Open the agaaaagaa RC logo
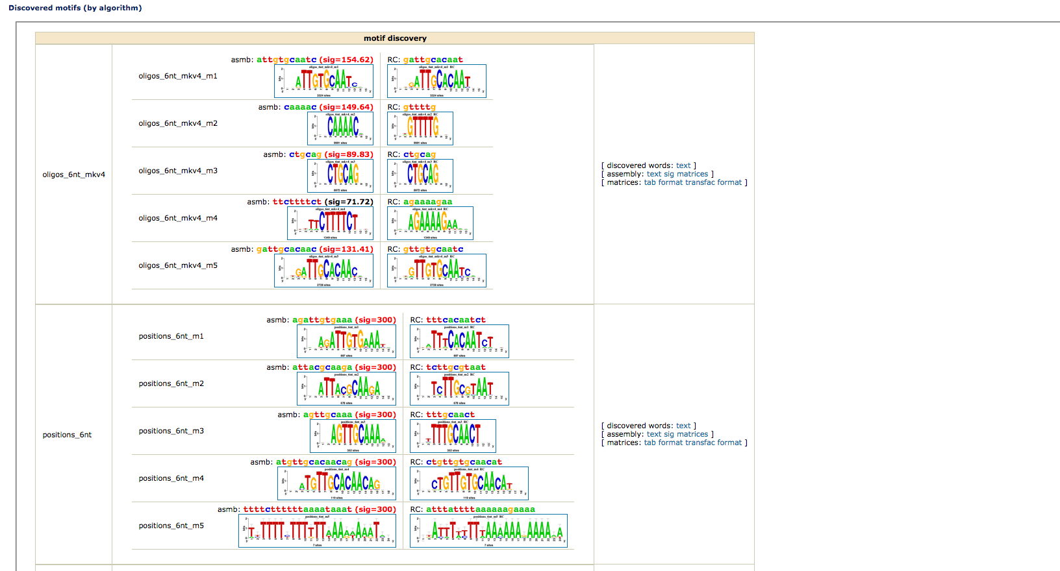The image size is (1060, 571). click(430, 223)
